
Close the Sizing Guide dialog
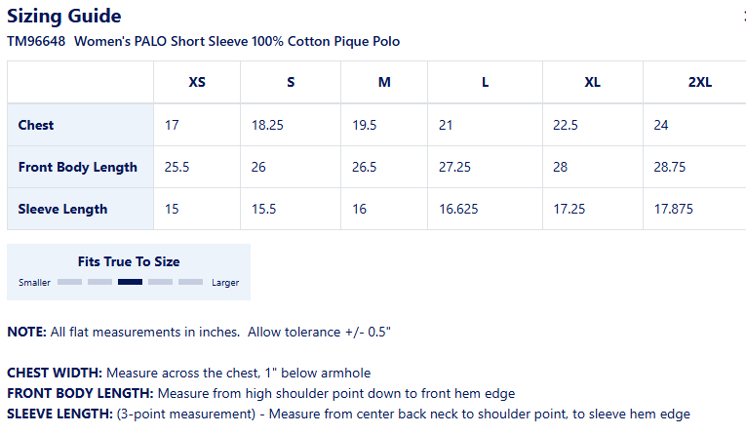(743, 16)
